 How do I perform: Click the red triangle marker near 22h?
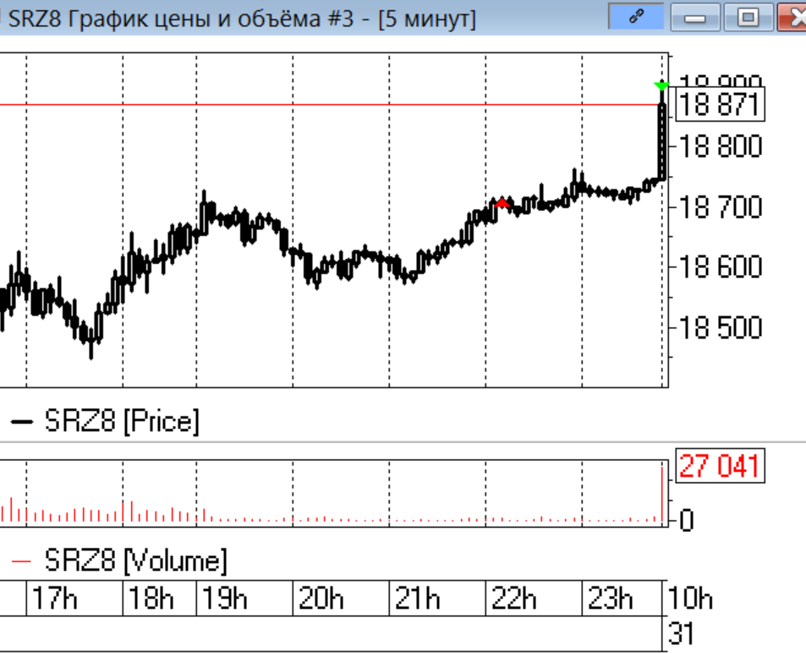[x=502, y=203]
